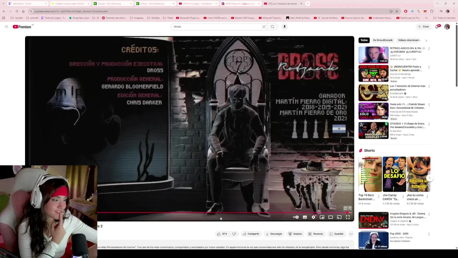Open more actions ellipsis under video

(x=351, y=234)
